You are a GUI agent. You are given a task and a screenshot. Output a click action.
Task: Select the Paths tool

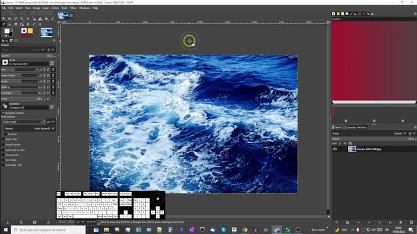point(22,25)
